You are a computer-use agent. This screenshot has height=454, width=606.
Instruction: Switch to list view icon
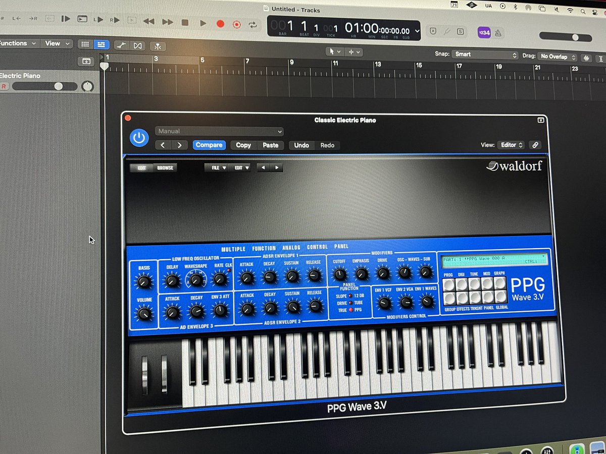pyautogui.click(x=101, y=45)
